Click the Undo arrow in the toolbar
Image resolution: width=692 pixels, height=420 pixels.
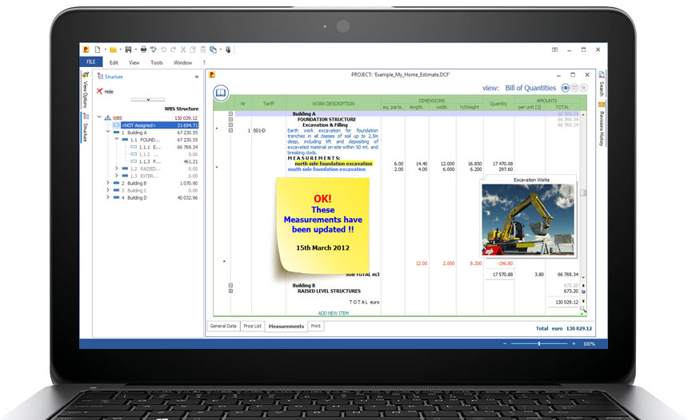coord(163,50)
